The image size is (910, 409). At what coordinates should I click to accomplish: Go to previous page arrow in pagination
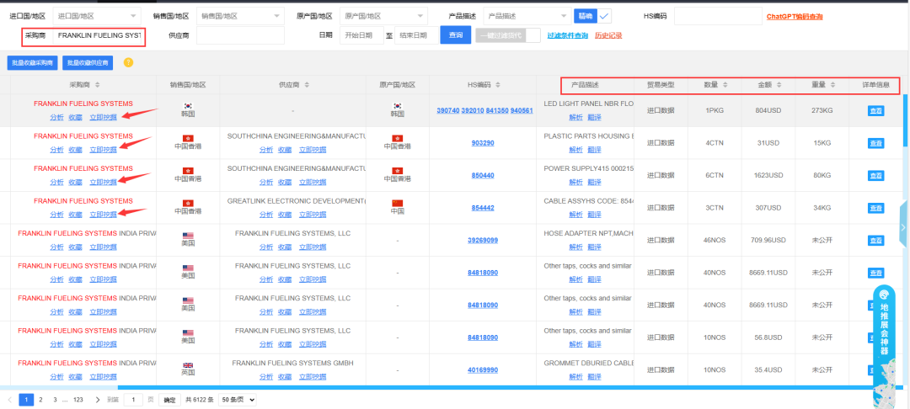(10, 400)
